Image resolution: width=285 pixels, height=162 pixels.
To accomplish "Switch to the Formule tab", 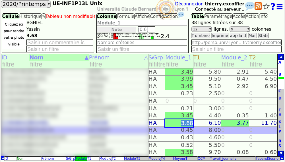I will point(125,16).
